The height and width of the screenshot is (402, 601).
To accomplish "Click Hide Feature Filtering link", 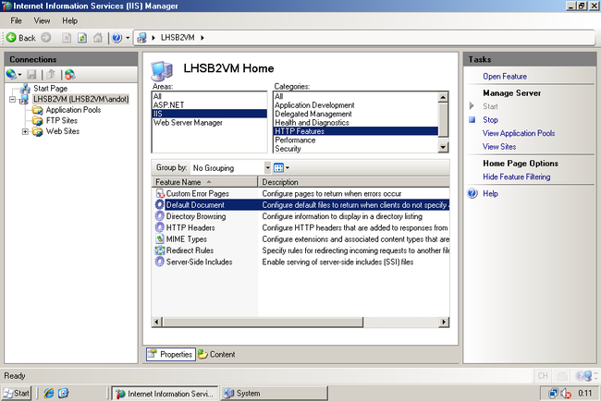I will [516, 177].
